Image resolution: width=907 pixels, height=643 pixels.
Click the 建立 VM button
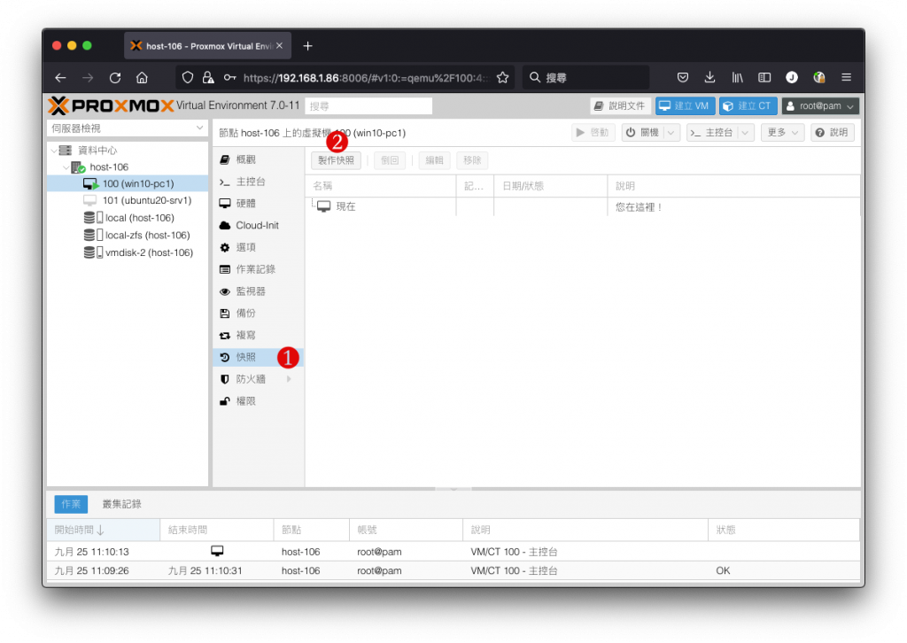point(685,105)
